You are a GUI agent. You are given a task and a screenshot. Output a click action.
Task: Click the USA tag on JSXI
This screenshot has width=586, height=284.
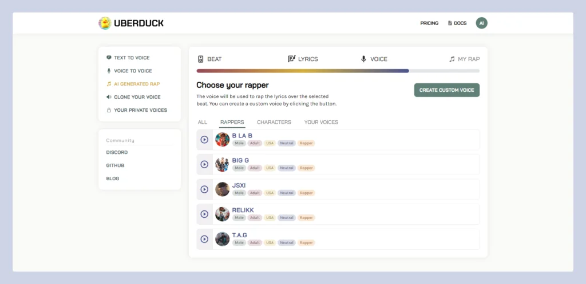click(x=270, y=193)
